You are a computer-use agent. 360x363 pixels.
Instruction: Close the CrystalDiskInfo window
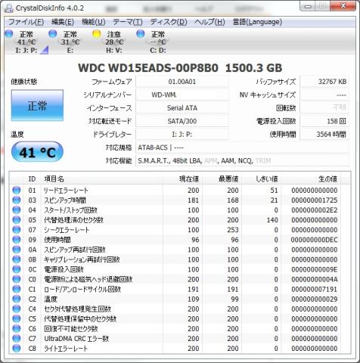coord(343,6)
